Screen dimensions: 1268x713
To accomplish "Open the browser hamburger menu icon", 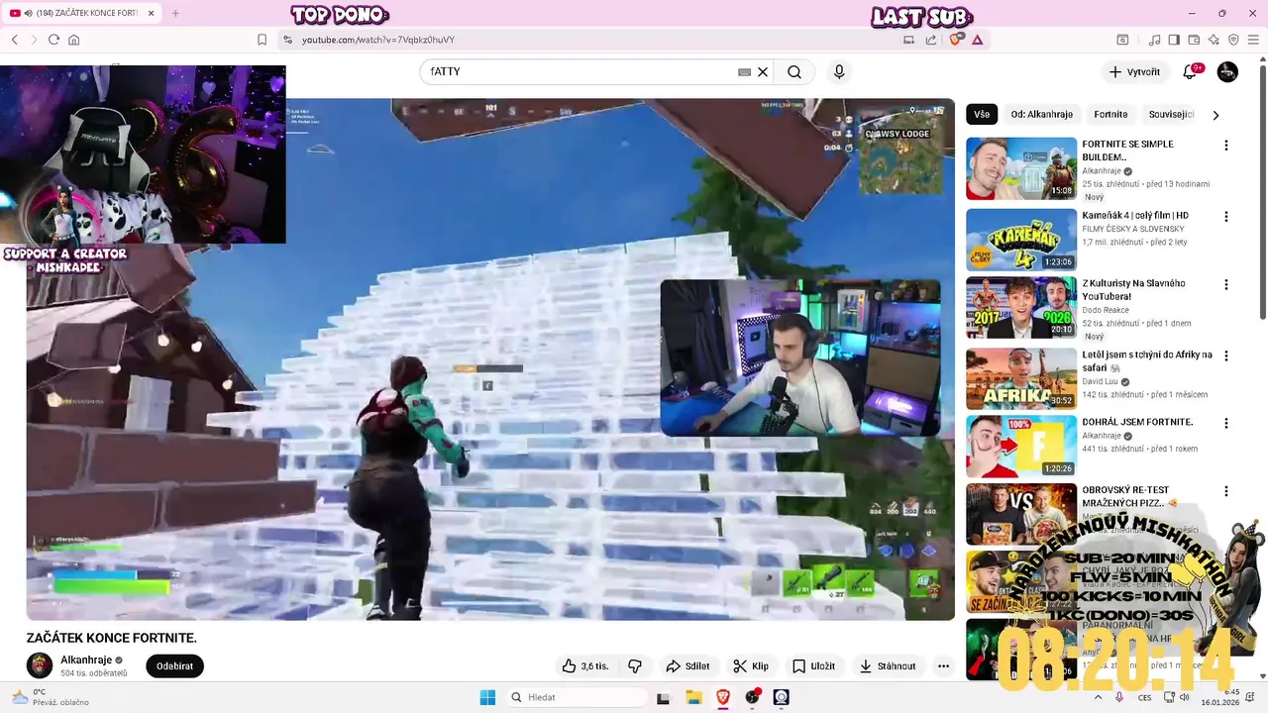I will pyautogui.click(x=1253, y=40).
